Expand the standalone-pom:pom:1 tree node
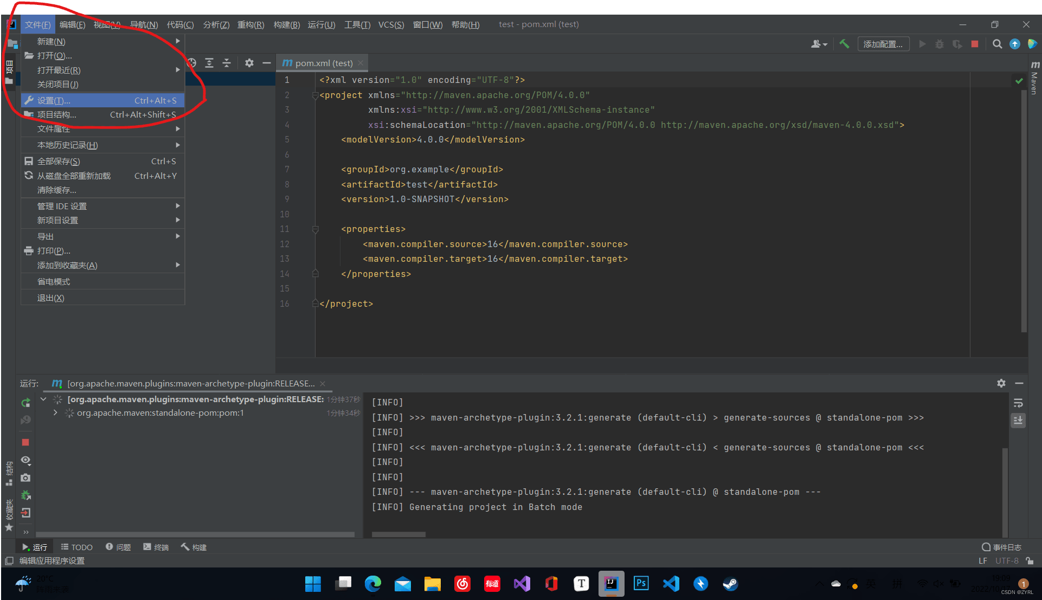1042x600 pixels. click(x=55, y=413)
